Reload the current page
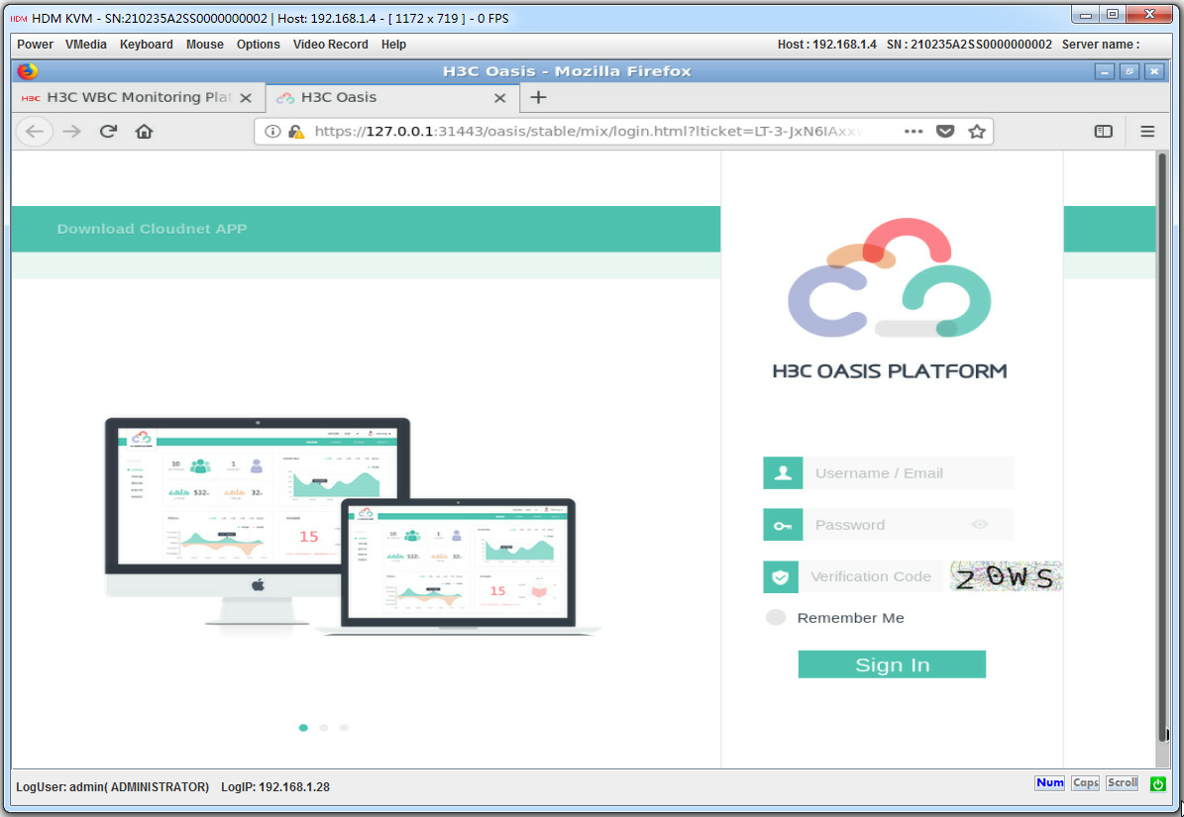This screenshot has height=817, width=1184. click(x=108, y=132)
